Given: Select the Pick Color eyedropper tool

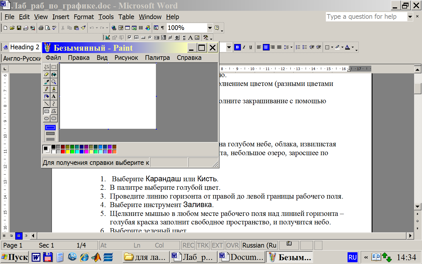Looking at the screenshot, I should 47,82.
